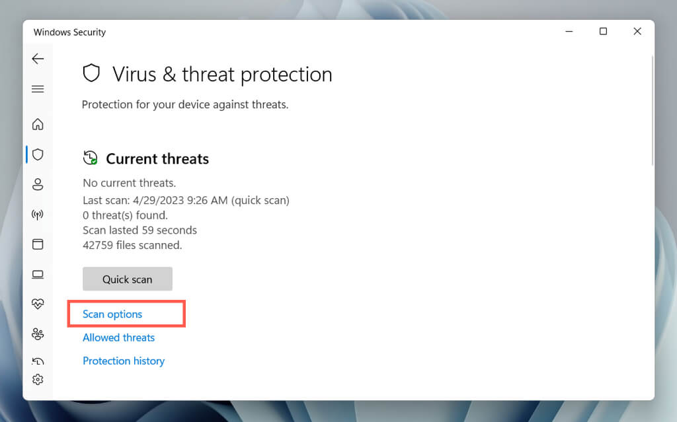The image size is (677, 422).
Task: Minimize the Windows Security window
Action: [x=569, y=32]
